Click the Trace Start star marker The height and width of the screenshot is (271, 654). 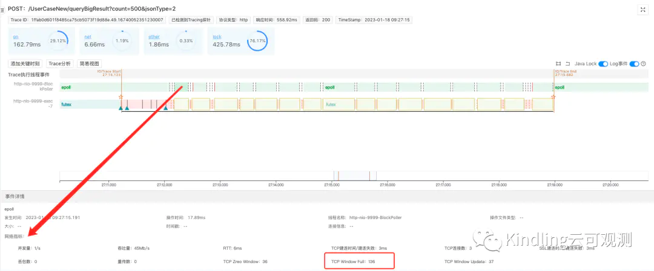click(121, 97)
